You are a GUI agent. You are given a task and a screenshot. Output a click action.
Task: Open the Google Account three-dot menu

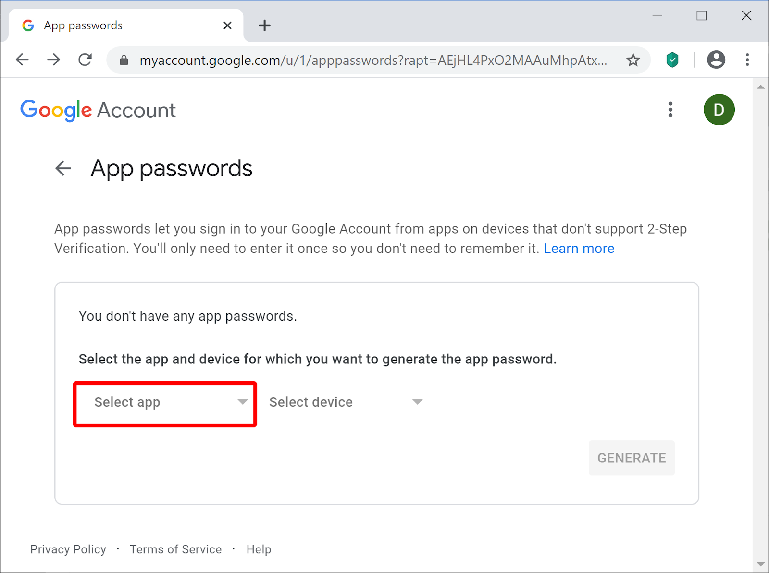pos(670,110)
